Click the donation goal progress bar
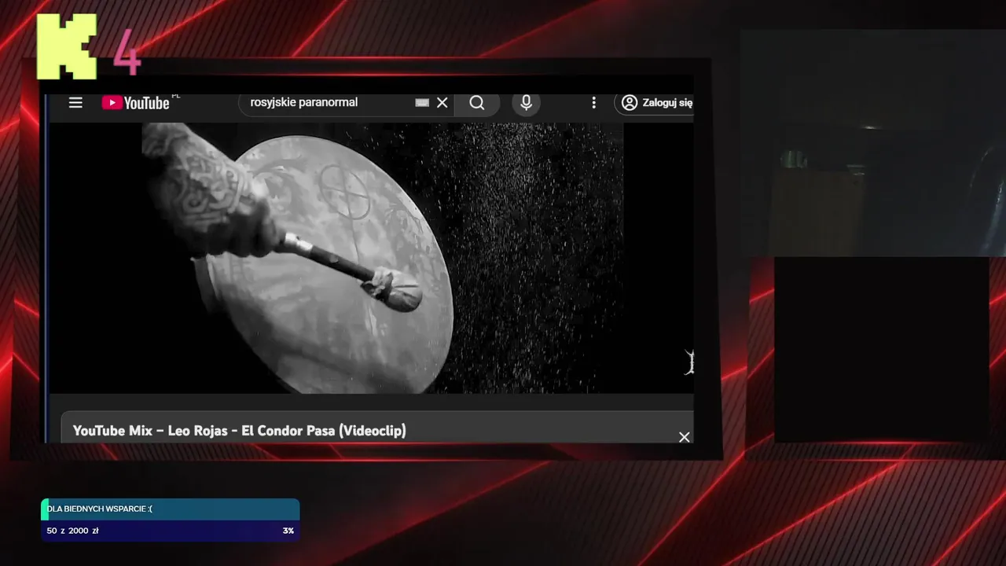This screenshot has width=1006, height=566. coord(171,520)
